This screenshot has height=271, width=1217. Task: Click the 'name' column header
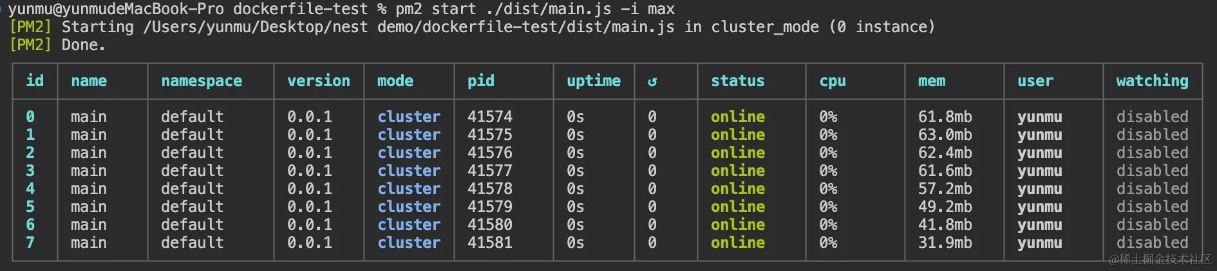coord(89,81)
